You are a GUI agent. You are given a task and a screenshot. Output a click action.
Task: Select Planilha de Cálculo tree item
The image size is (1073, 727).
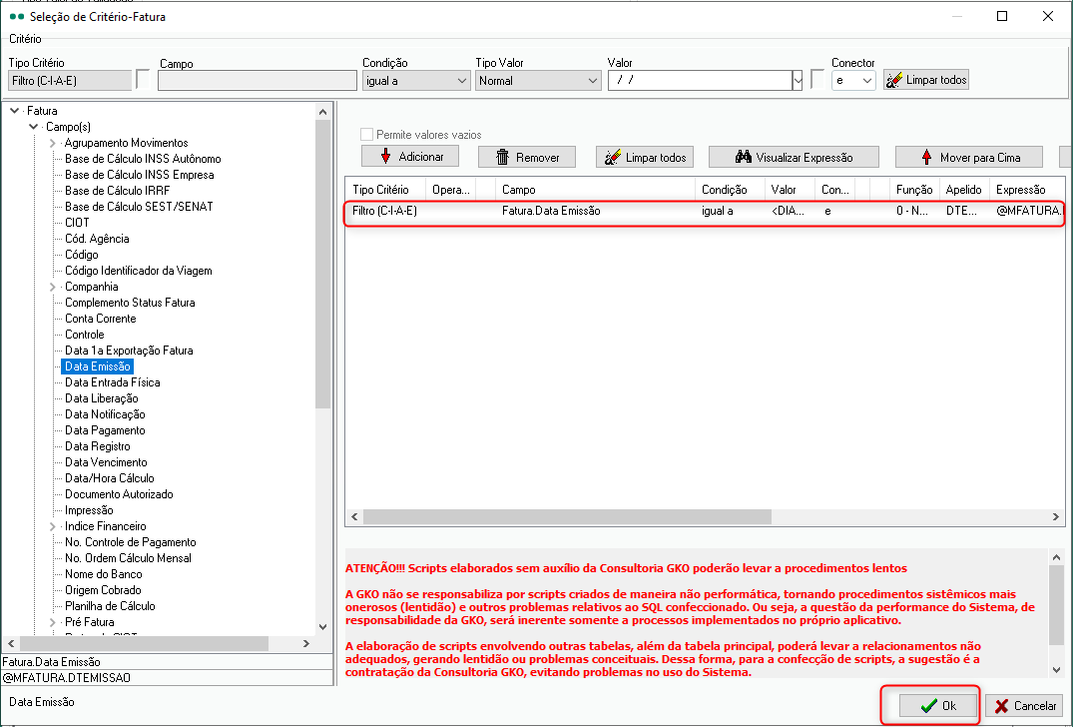[110, 606]
